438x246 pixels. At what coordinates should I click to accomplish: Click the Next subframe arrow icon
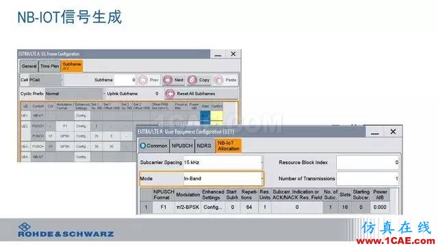(x=168, y=80)
